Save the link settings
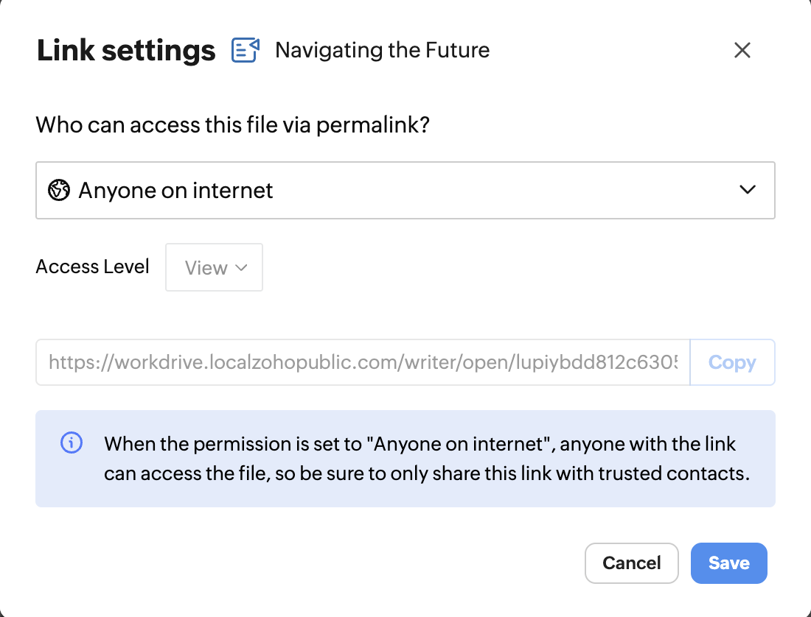811x617 pixels. 728,563
